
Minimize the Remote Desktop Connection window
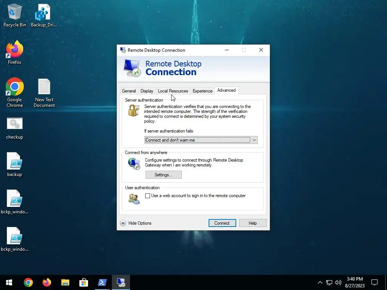point(227,50)
